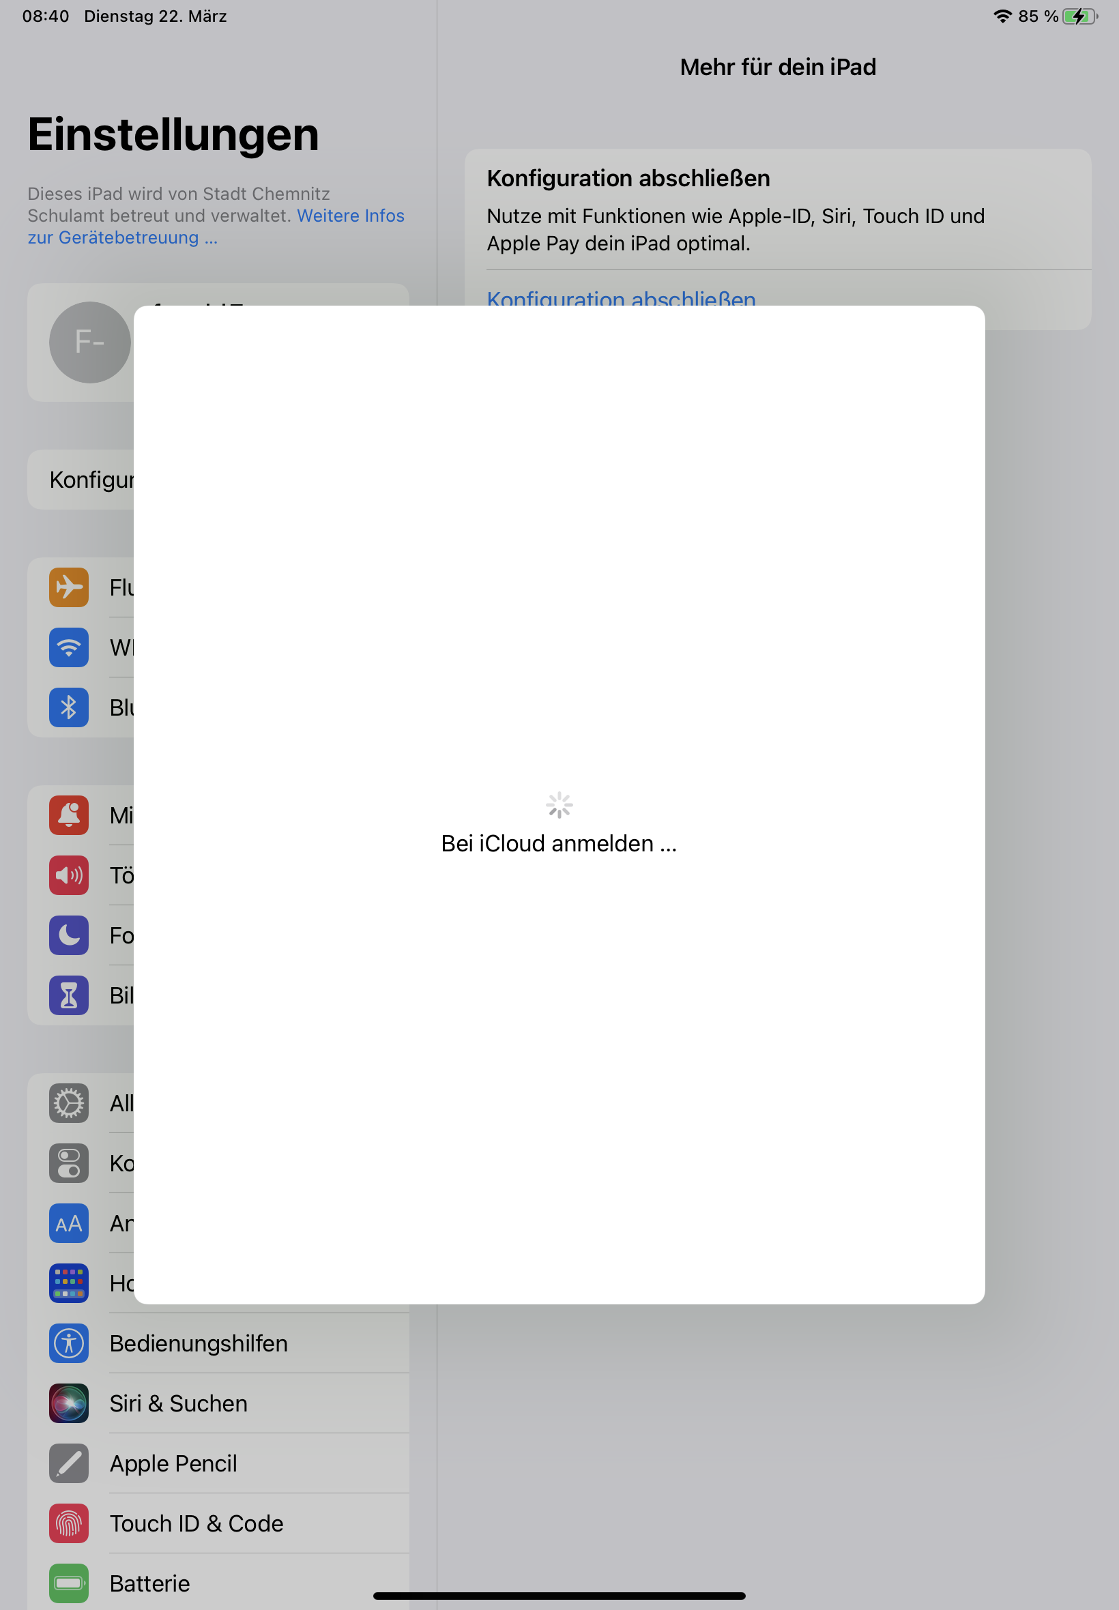Tap the battery status bar icon
This screenshot has width=1119, height=1610.
tap(1079, 16)
